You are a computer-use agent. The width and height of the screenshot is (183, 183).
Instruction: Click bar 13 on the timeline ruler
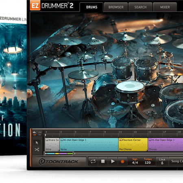point(135,132)
